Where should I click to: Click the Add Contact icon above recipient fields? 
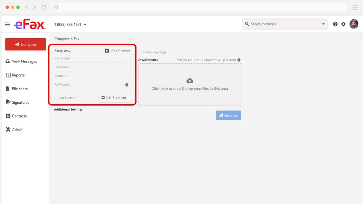pyautogui.click(x=106, y=51)
